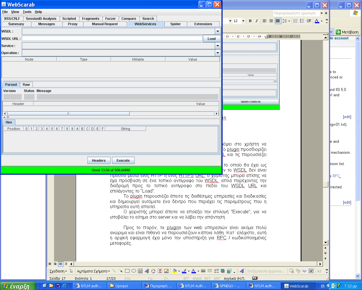Open Word help question box dropdown

(x=322, y=13)
